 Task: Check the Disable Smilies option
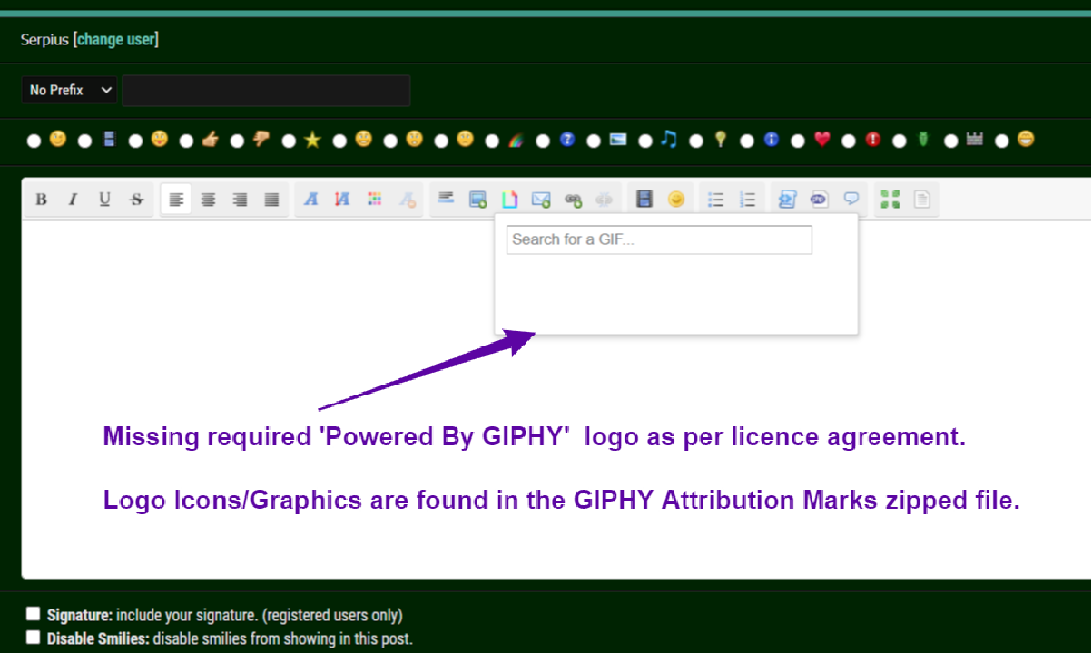coord(34,637)
